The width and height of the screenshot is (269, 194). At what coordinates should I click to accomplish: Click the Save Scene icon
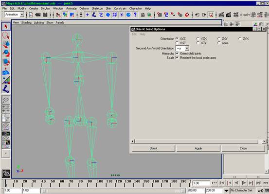coord(45,15)
